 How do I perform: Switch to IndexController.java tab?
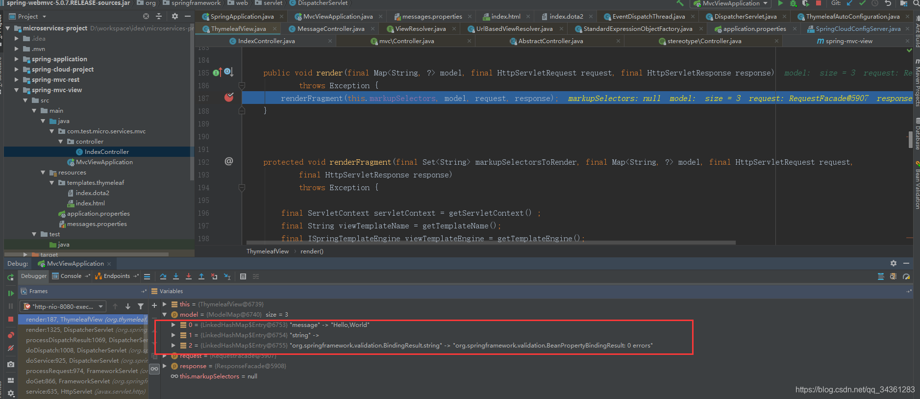(266, 41)
